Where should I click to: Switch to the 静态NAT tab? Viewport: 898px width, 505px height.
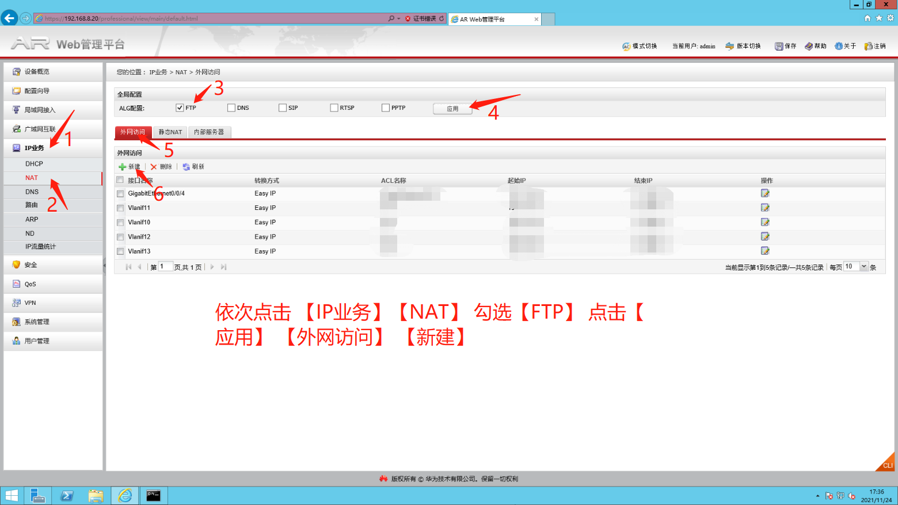coord(170,132)
